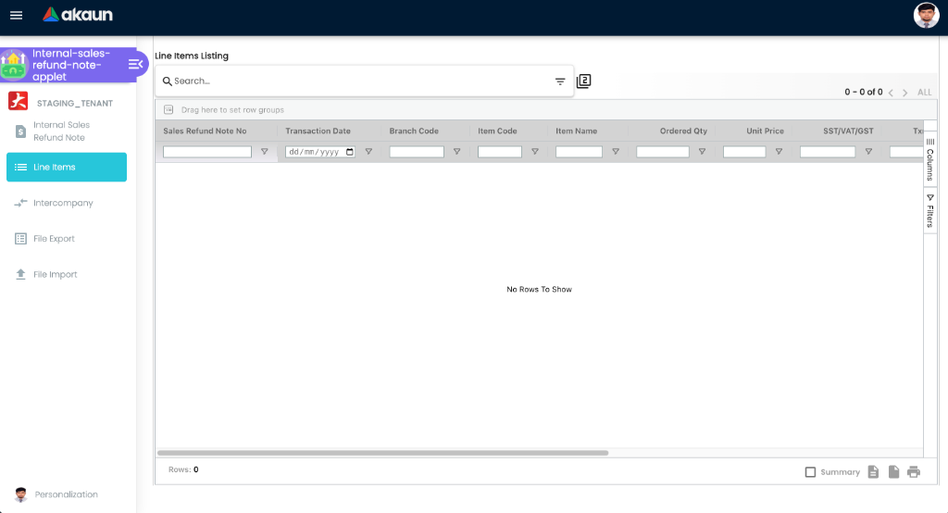The height and width of the screenshot is (513, 948).
Task: Sort by Ordered Qty column header
Action: coord(683,131)
